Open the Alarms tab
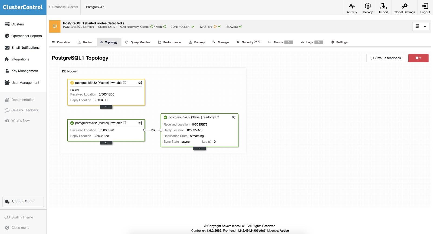Image resolution: width=433 pixels, height=234 pixels. tap(280, 42)
